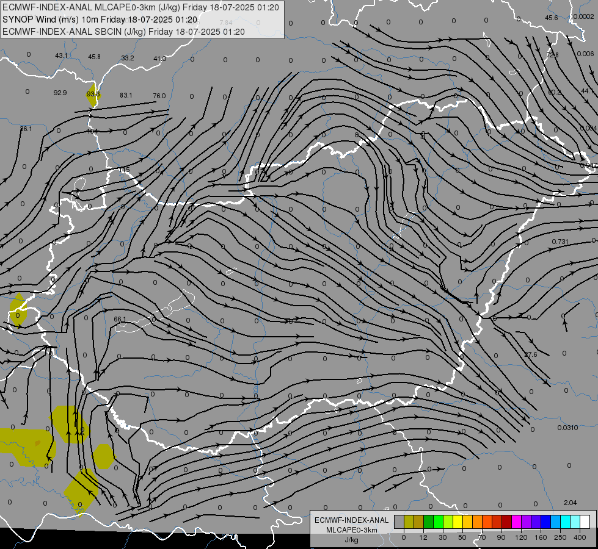Pick the pure yellow legend swatch
Image resolution: width=598 pixels, height=549 pixels.
[458, 522]
